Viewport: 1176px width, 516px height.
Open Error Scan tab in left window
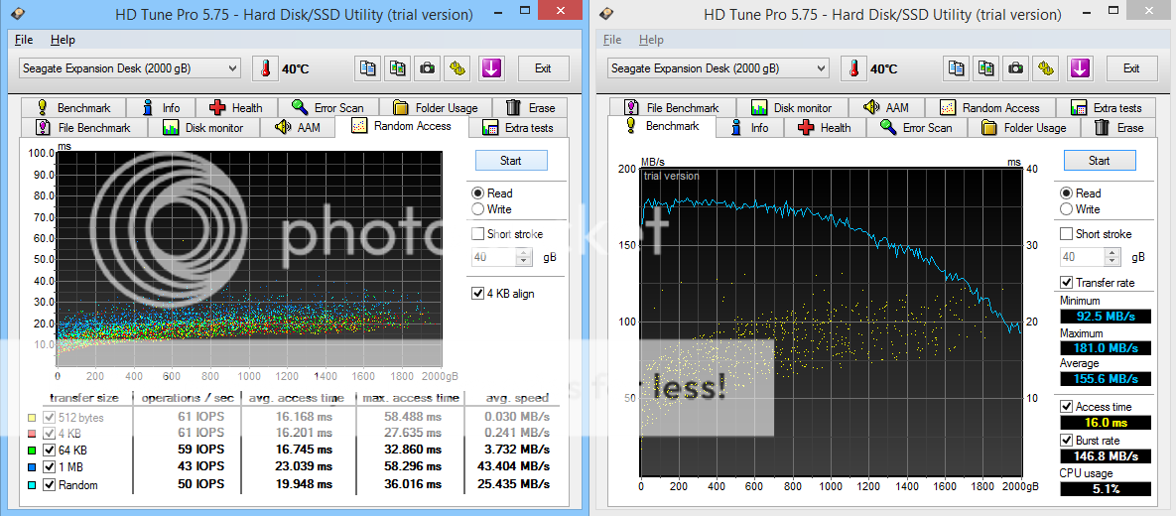(328, 108)
